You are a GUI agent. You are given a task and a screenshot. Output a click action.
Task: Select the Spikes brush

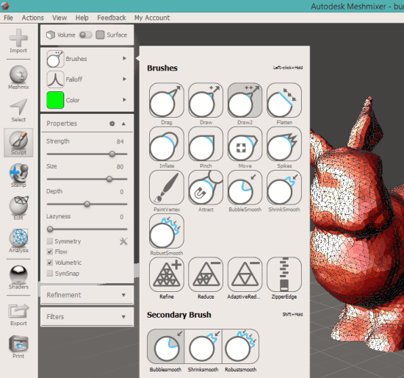(284, 143)
